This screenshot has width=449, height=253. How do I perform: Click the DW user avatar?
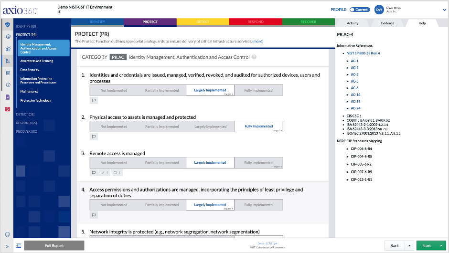coord(379,10)
